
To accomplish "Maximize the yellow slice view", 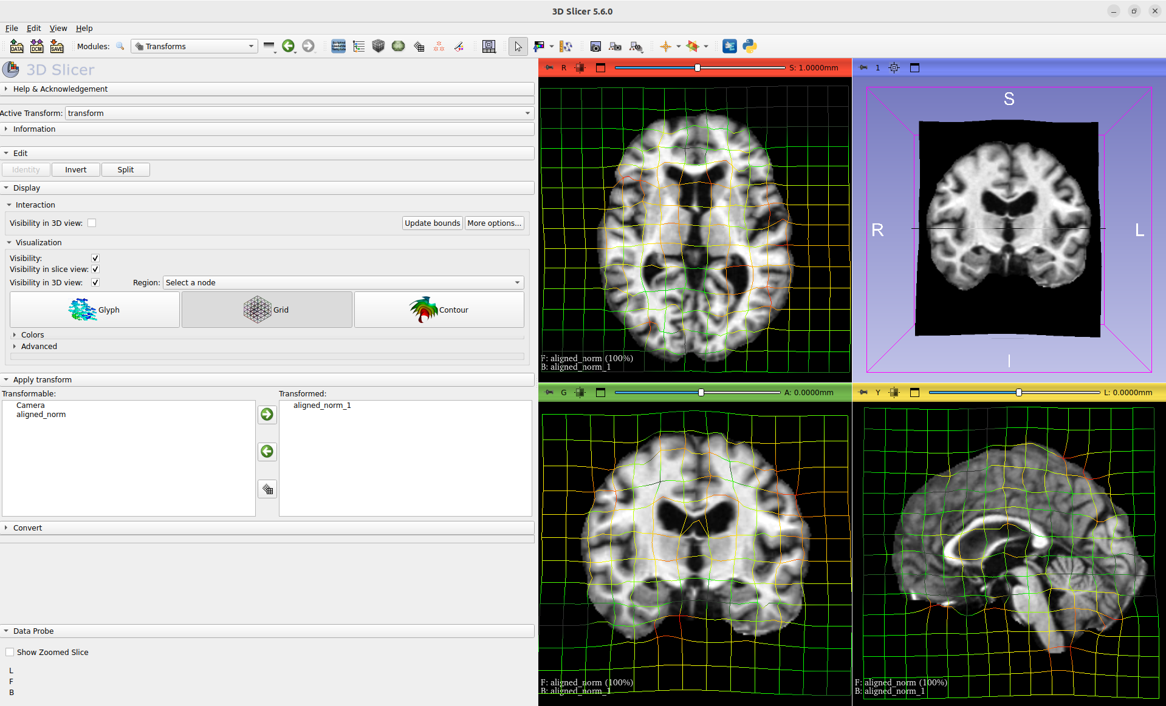I will click(914, 392).
